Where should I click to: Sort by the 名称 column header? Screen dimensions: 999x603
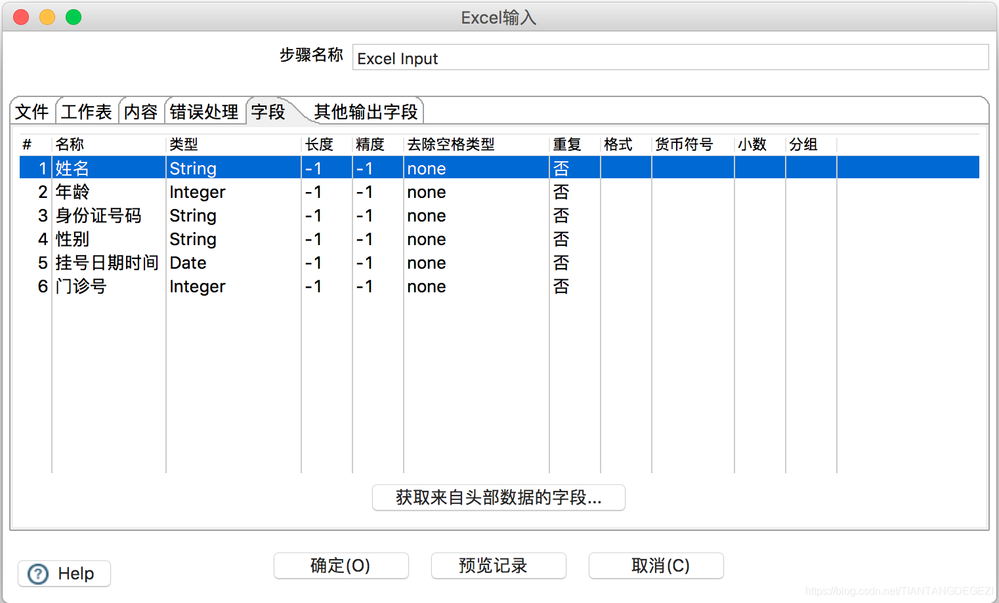108,144
